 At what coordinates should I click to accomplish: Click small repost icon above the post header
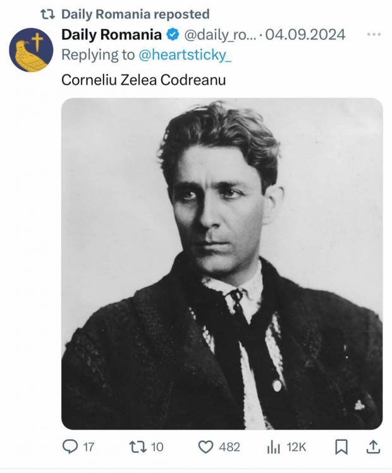pos(47,14)
